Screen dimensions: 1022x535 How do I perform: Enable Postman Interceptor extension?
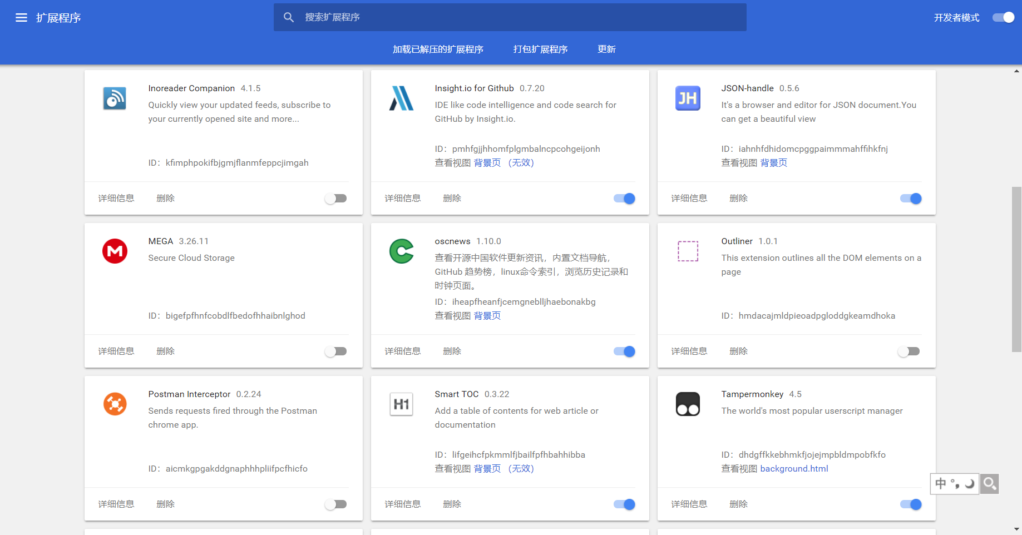coord(336,504)
